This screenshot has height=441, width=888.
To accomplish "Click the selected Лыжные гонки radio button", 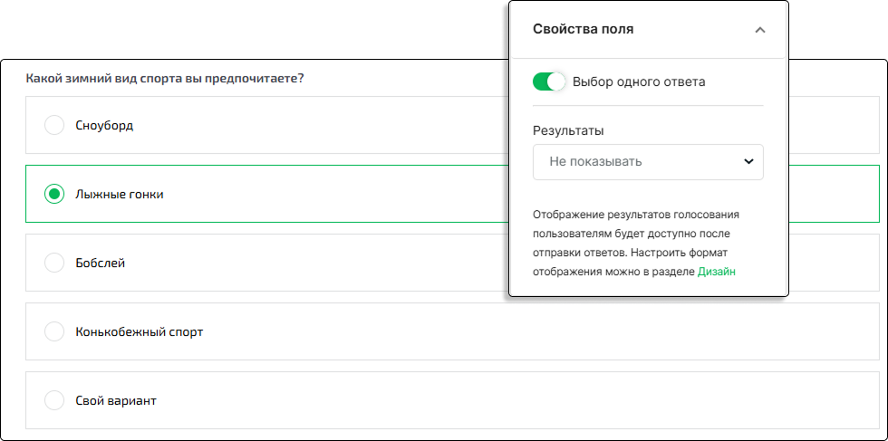I will [54, 194].
